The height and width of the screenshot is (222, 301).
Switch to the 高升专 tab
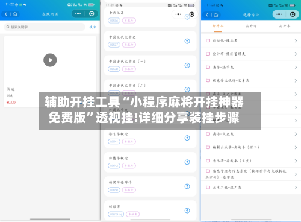click(251, 26)
